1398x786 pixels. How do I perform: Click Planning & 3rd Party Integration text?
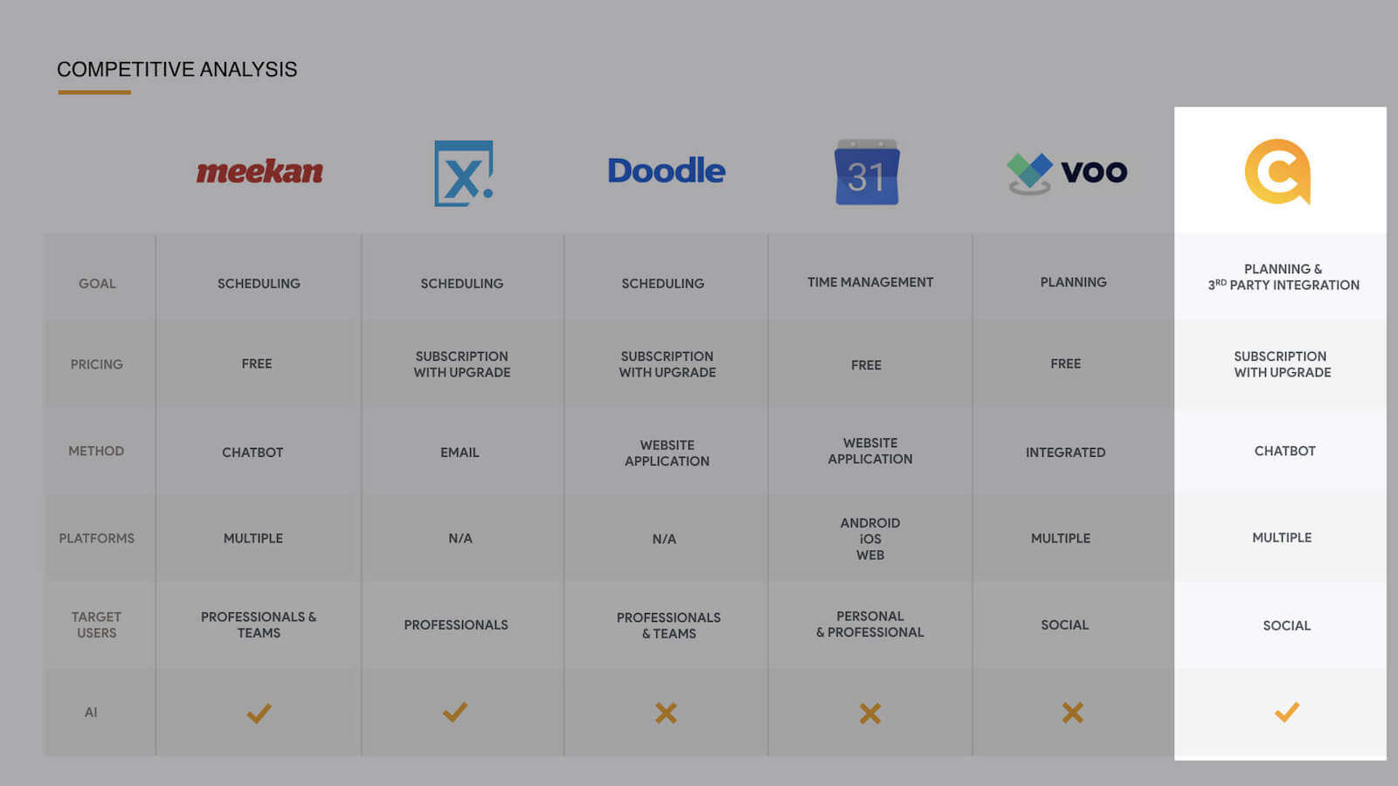1284,277
